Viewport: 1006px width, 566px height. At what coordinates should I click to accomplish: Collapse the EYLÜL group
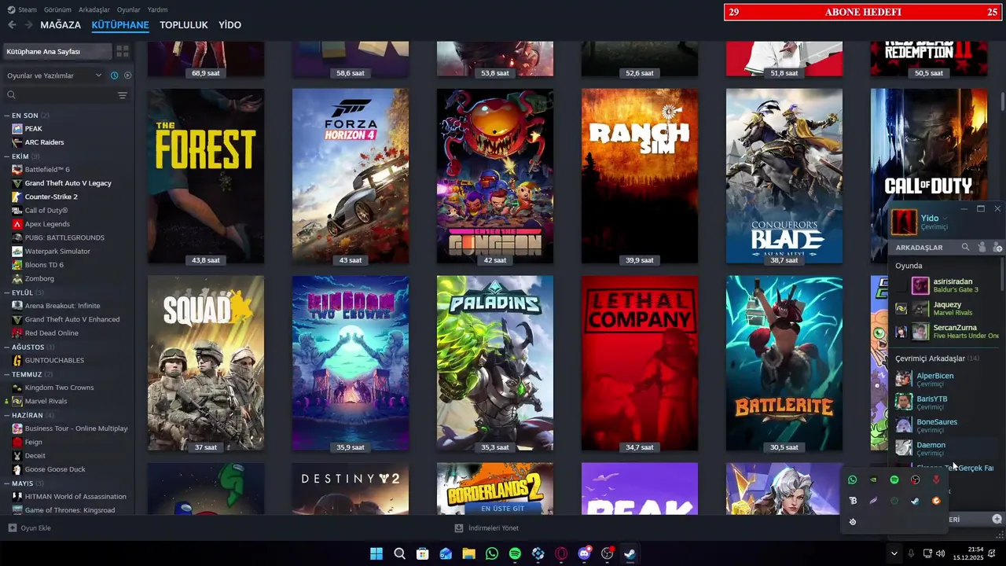click(7, 292)
